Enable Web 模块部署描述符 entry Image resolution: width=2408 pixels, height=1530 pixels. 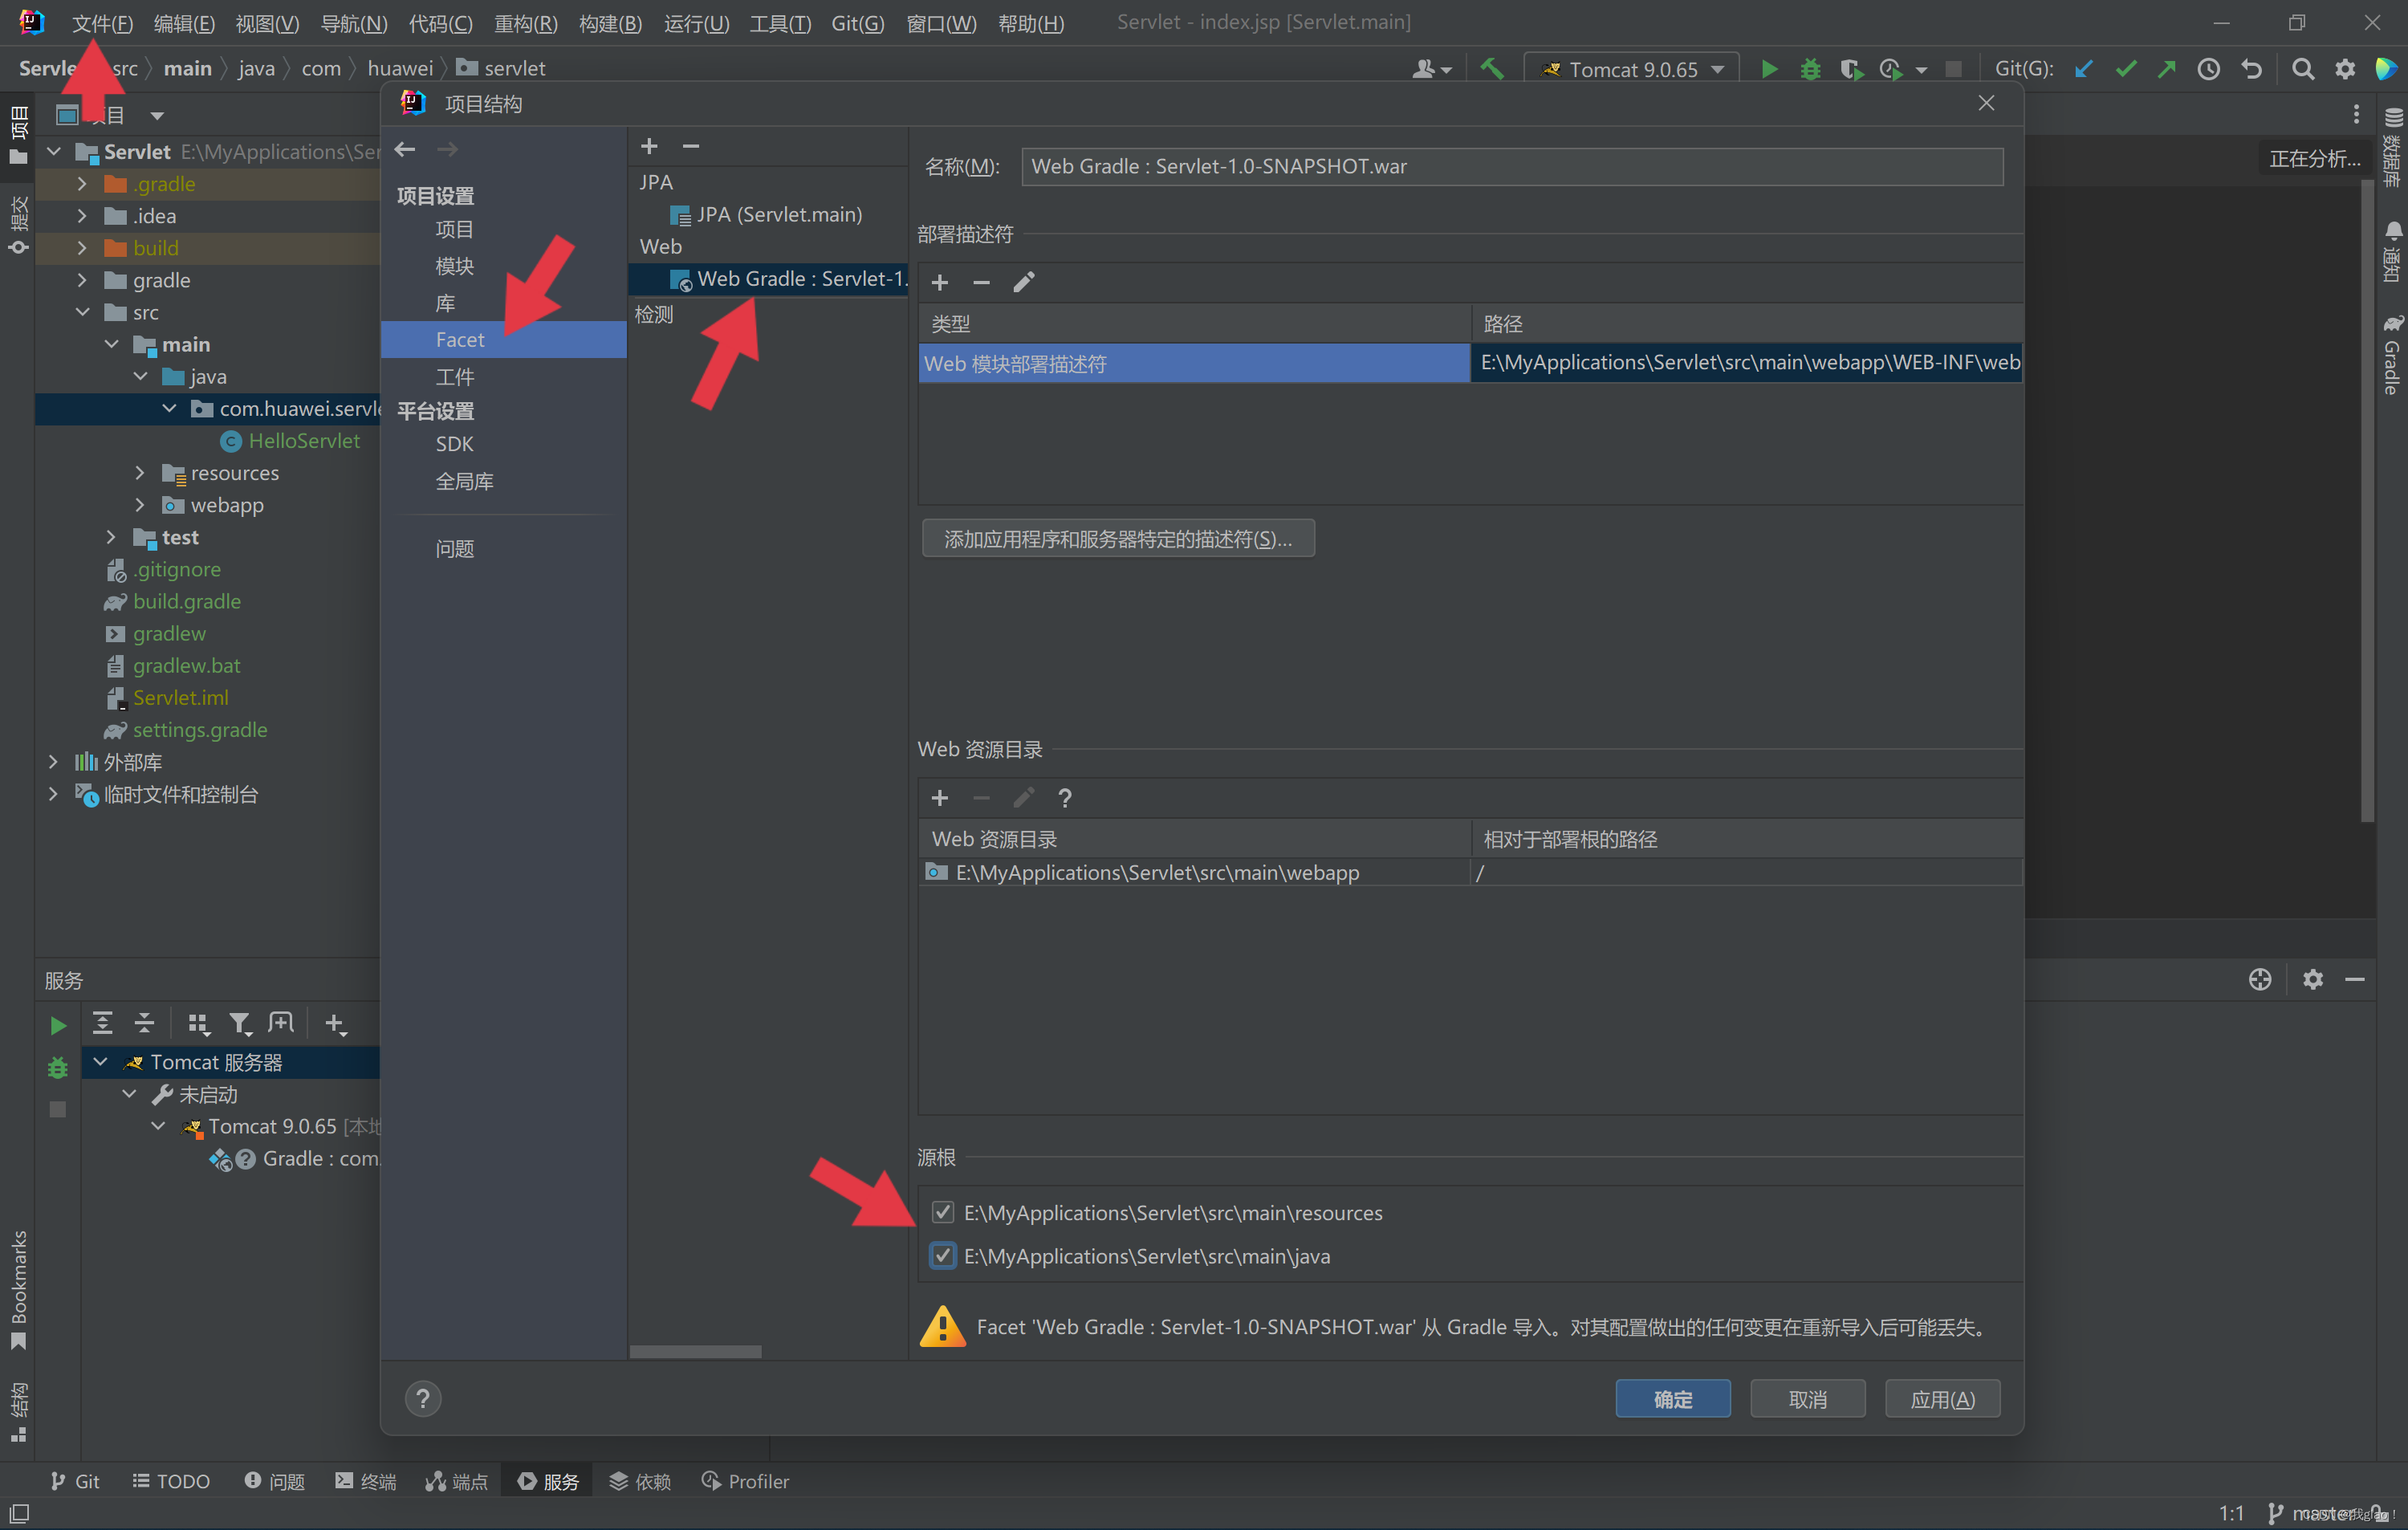tap(1015, 363)
